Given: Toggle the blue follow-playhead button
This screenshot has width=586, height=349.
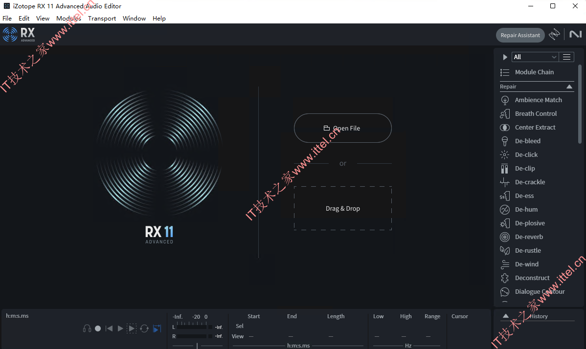Looking at the screenshot, I should tap(157, 328).
